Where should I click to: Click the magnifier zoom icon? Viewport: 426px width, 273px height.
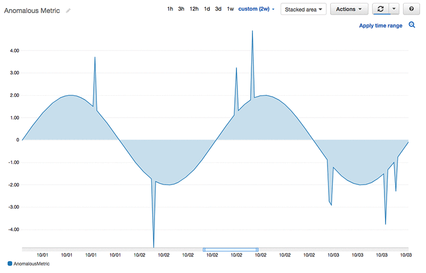coord(412,25)
